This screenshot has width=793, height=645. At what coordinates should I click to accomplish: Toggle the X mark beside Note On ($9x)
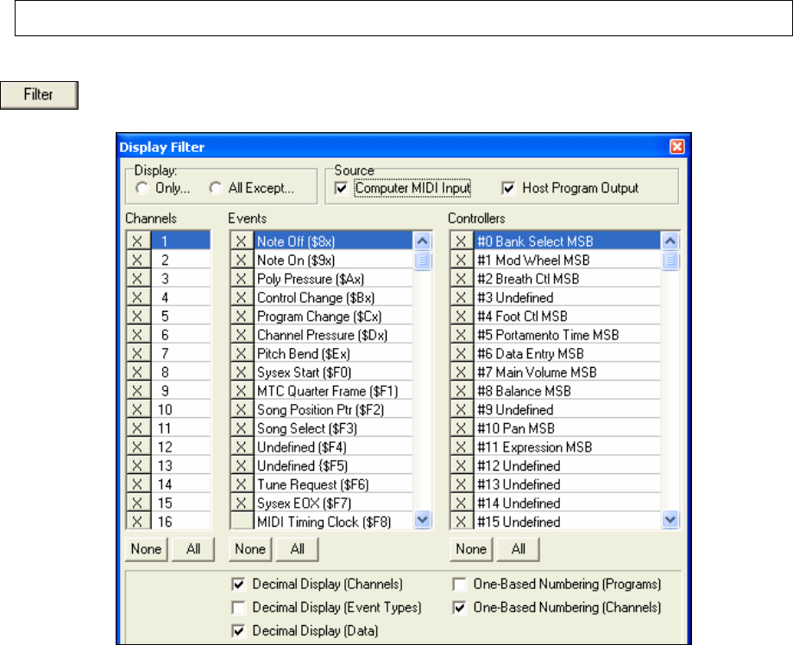(242, 260)
